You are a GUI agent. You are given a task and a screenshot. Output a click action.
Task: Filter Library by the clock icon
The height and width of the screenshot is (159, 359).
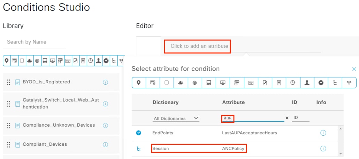click(91, 61)
